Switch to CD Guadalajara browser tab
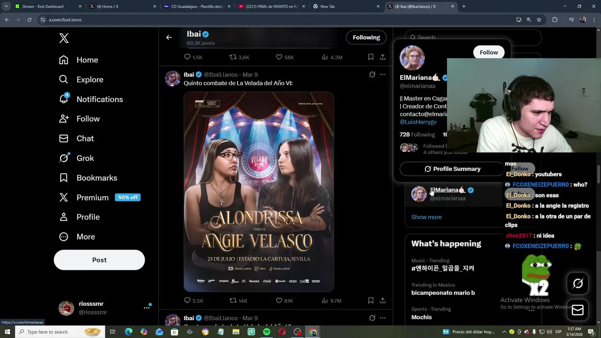Viewport: 601px width, 338px height. (x=198, y=7)
